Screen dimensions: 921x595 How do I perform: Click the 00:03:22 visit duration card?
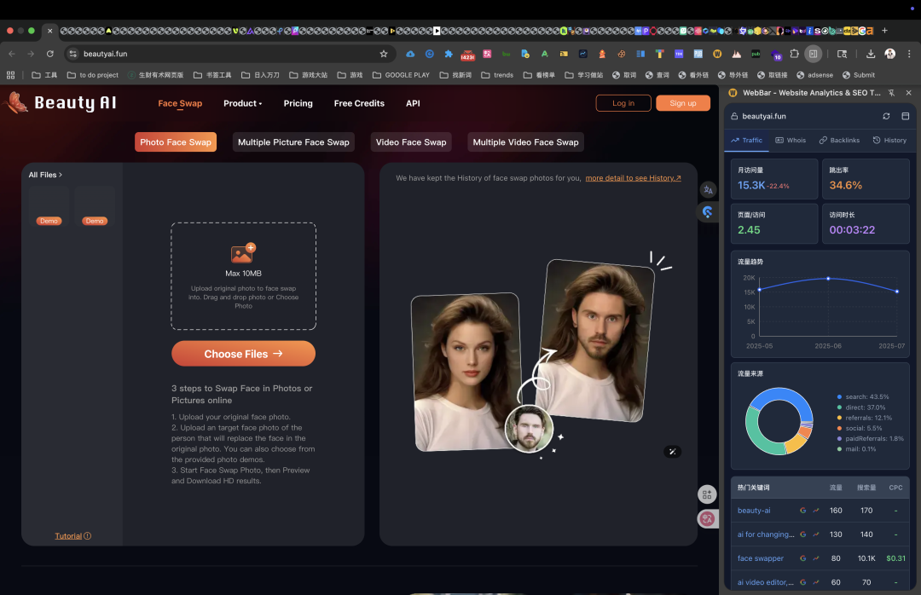click(x=866, y=224)
